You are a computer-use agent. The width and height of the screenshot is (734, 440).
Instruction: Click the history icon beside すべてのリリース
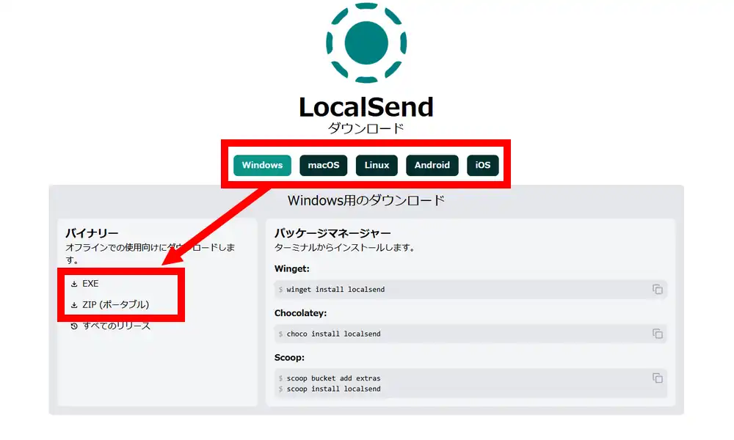tap(74, 326)
